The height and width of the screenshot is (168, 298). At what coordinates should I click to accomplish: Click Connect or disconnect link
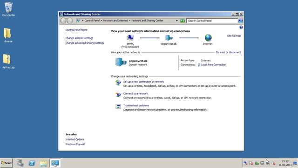click(x=228, y=52)
